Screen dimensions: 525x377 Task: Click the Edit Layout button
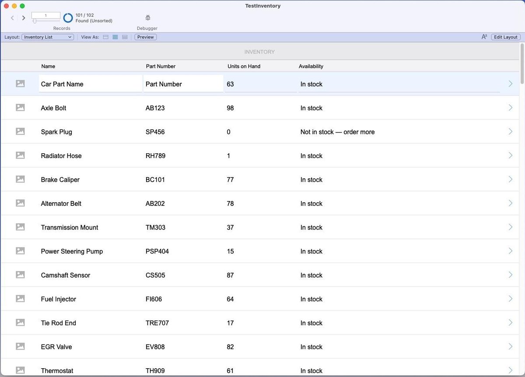tap(505, 37)
